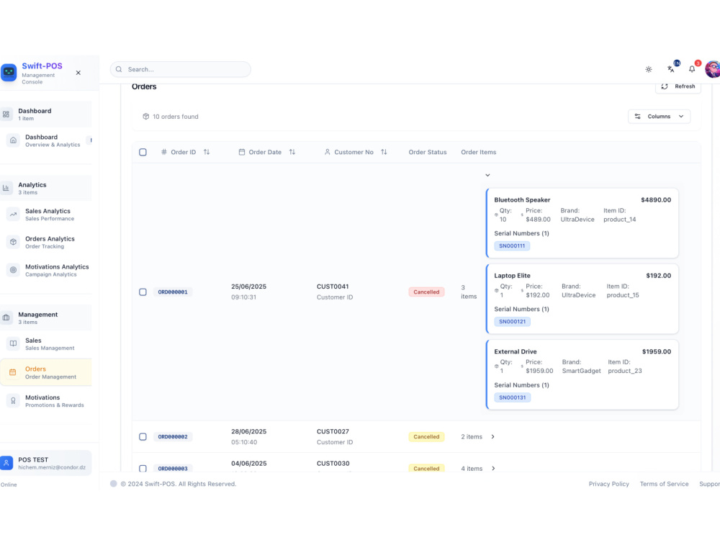Screen dimensions: 720x540
Task: Sort by Order ID arrows icon
Action: pos(207,152)
